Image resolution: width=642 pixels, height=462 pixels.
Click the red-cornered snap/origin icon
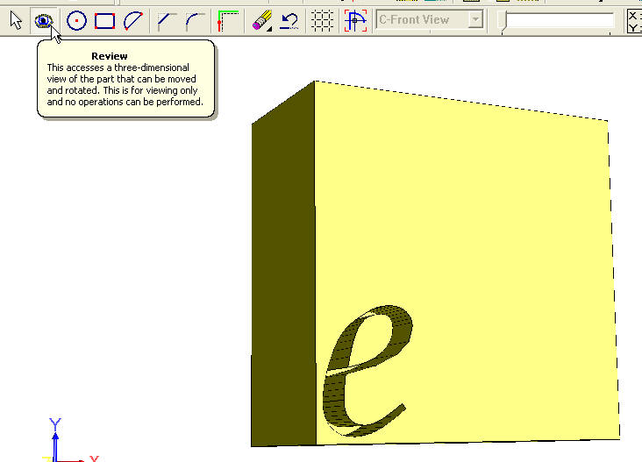355,20
